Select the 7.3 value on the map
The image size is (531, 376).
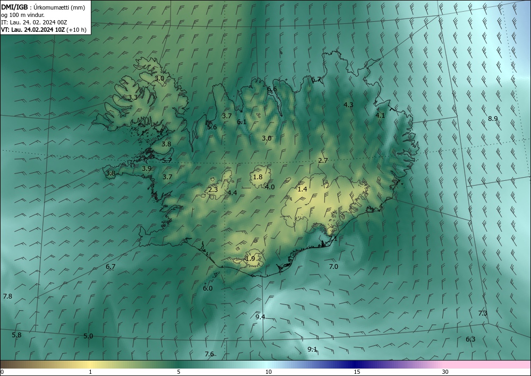(x=483, y=313)
